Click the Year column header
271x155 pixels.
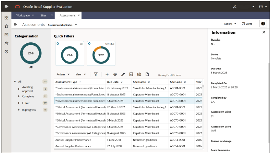pyautogui.click(x=199, y=82)
